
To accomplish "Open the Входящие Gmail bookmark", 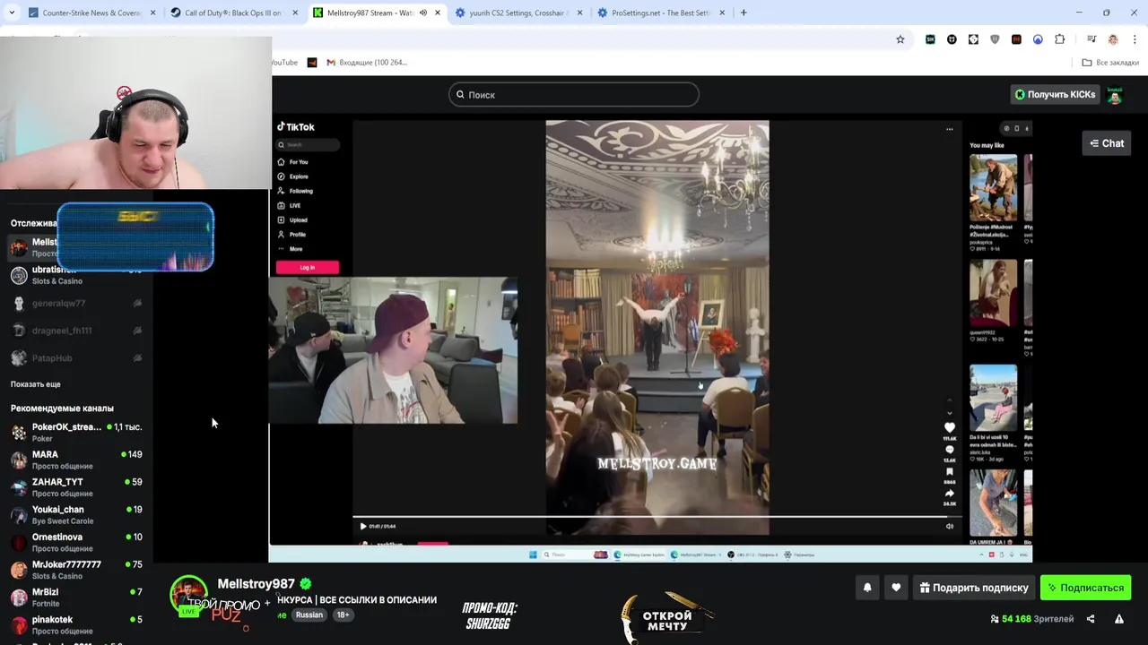I will click(x=367, y=63).
